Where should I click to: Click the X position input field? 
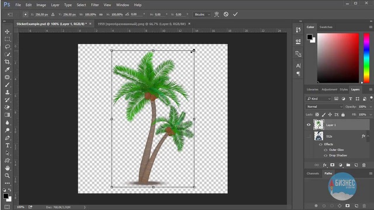pos(41,15)
